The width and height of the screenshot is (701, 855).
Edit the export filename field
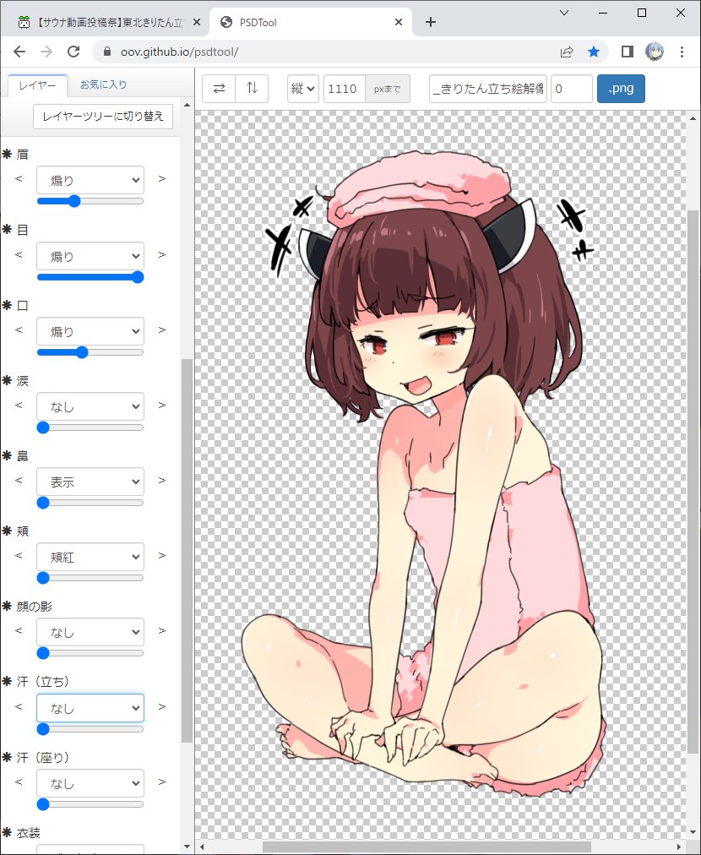[x=488, y=89]
